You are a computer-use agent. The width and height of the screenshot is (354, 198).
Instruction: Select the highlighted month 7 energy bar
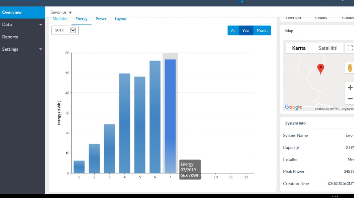point(170,116)
